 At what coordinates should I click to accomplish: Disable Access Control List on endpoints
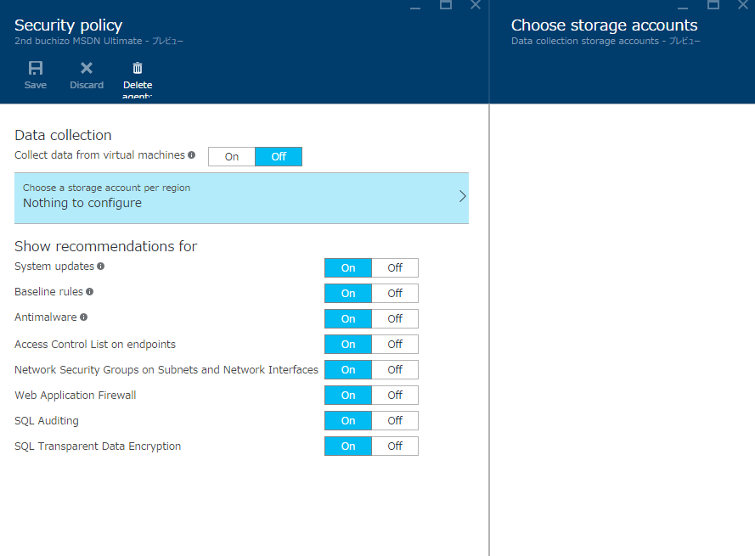coord(395,344)
